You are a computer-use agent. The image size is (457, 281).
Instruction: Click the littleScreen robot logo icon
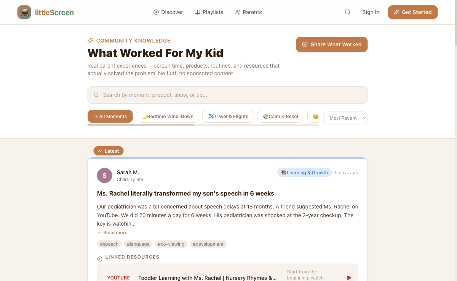tap(24, 12)
